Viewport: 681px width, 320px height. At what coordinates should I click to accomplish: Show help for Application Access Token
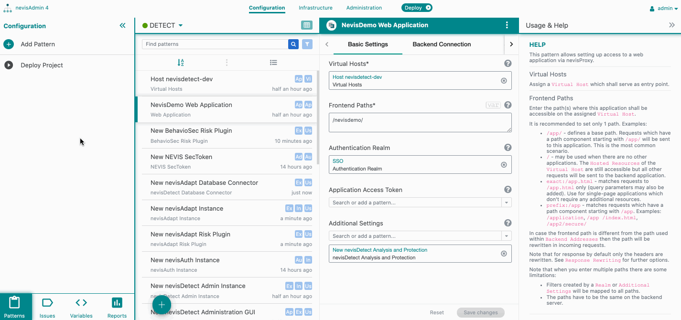tap(508, 190)
